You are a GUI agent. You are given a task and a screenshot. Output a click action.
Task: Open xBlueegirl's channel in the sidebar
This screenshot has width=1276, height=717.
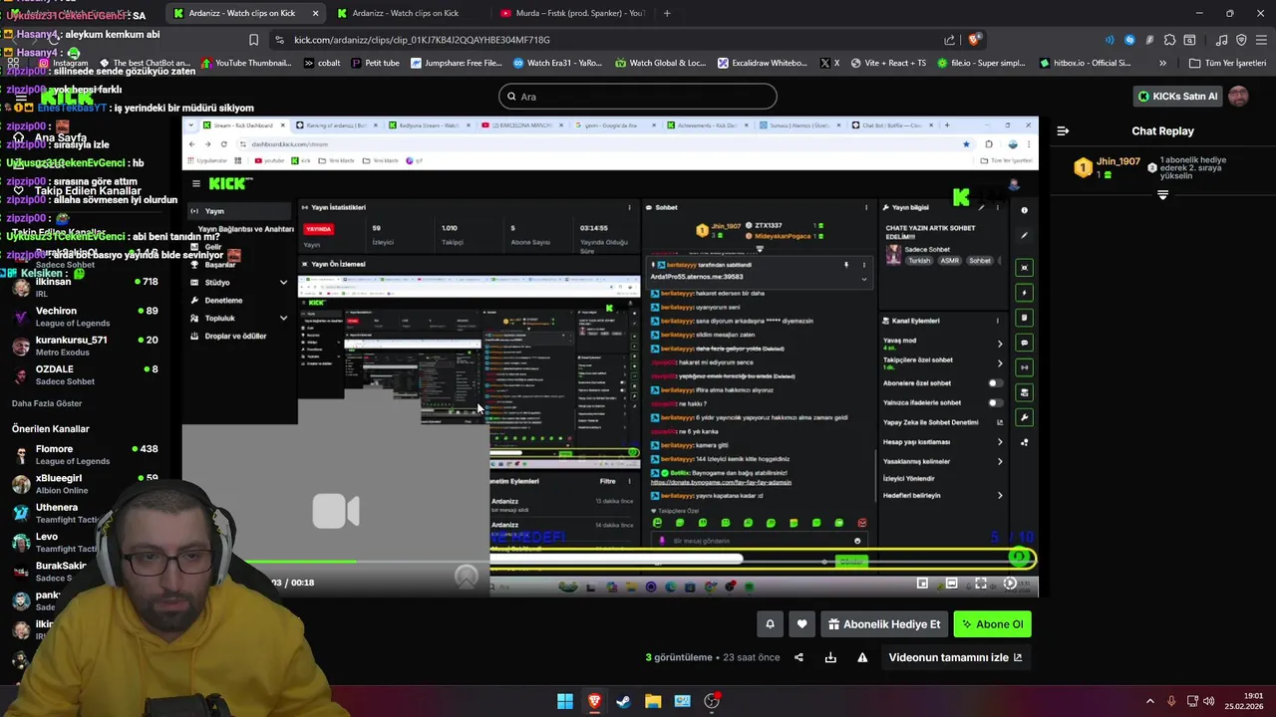click(84, 484)
